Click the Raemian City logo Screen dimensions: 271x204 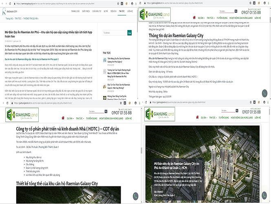point(10,11)
